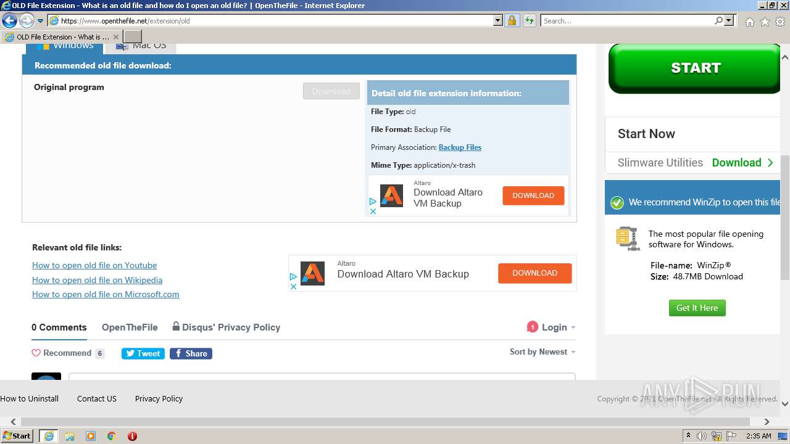Open the Tools gear icon
Image resolution: width=790 pixels, height=444 pixels.
[x=780, y=22]
